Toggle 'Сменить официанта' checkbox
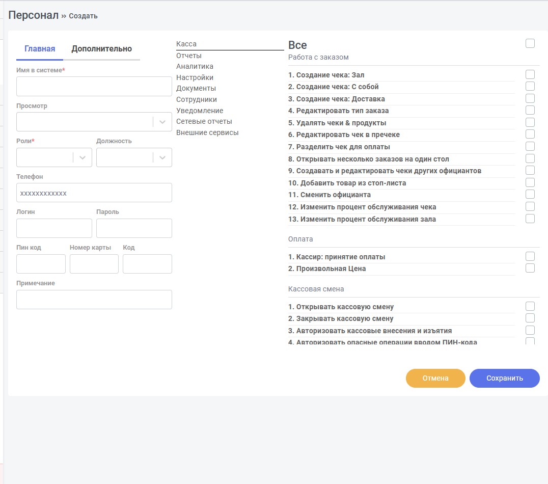Screen dimensions: 548x484 (x=530, y=195)
